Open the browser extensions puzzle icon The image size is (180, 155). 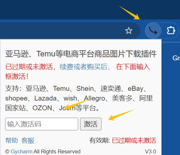tap(171, 30)
